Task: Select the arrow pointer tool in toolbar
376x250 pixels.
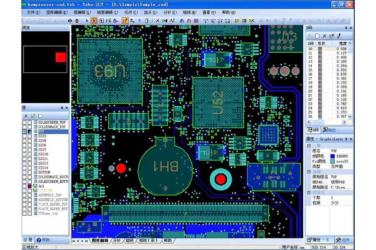Action: click(x=87, y=20)
